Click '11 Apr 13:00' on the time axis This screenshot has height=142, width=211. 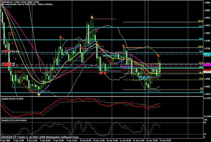[x=139, y=141]
